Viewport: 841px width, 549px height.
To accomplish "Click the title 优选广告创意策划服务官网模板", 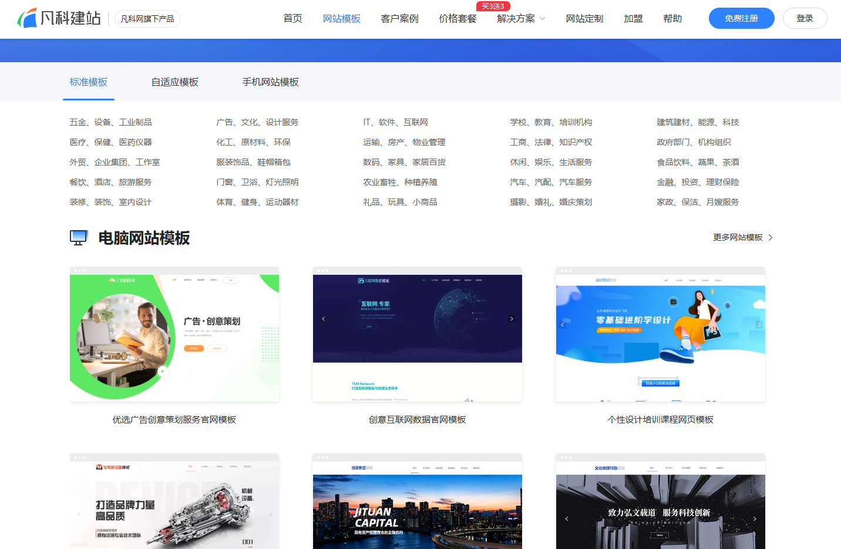I will point(174,419).
